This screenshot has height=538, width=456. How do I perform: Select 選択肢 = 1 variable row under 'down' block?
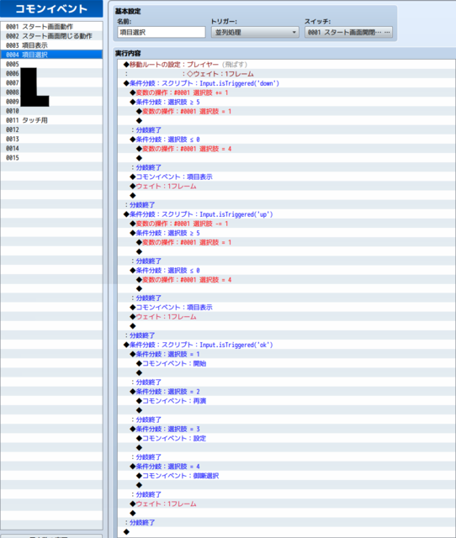tap(286, 111)
